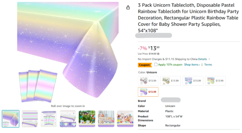The height and width of the screenshot is (133, 242).
Task: Select the first product thumbnail
Action: click(x=11, y=119)
